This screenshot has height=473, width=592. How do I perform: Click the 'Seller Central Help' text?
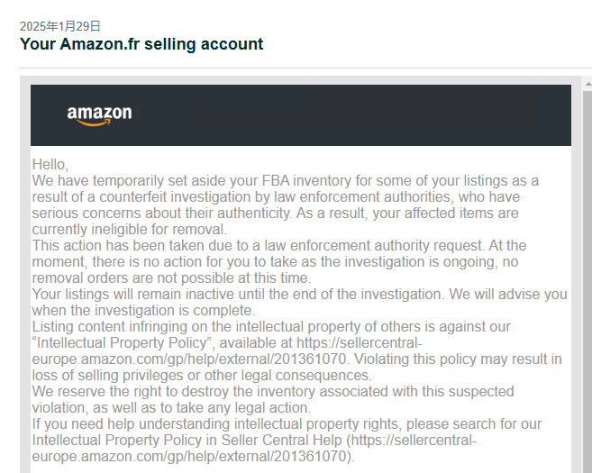pyautogui.click(x=281, y=441)
